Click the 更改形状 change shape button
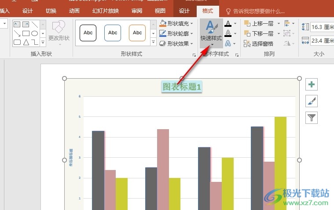334x210 pixels. pos(59,33)
